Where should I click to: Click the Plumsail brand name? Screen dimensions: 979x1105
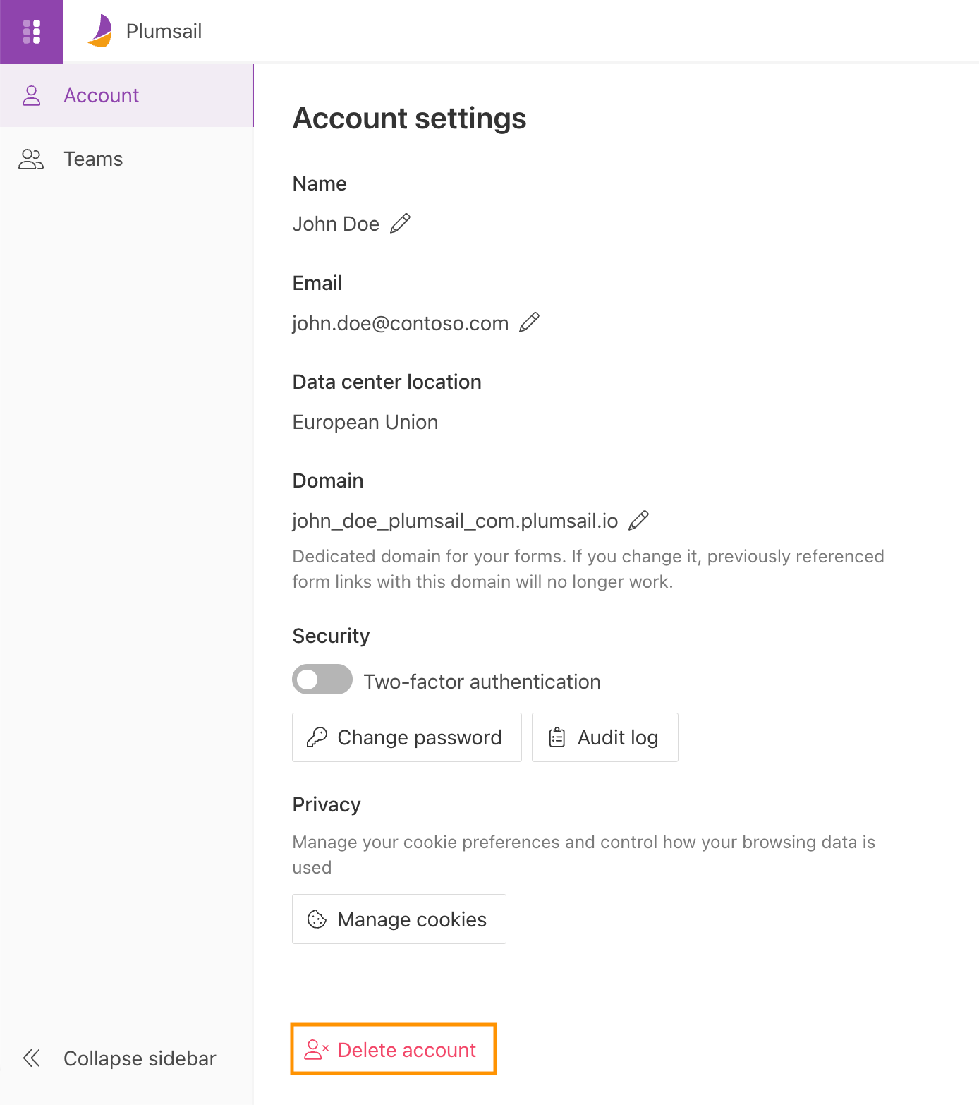(164, 31)
